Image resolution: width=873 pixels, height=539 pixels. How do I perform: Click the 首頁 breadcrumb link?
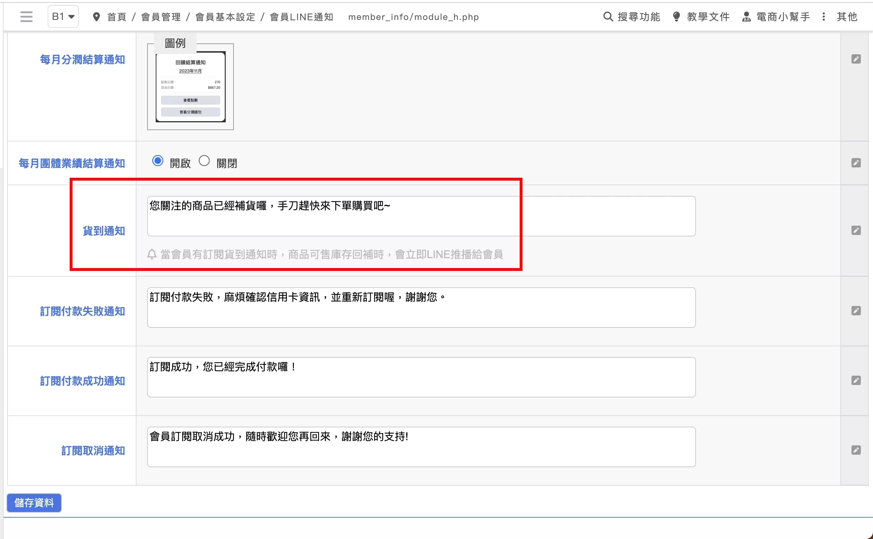(117, 17)
